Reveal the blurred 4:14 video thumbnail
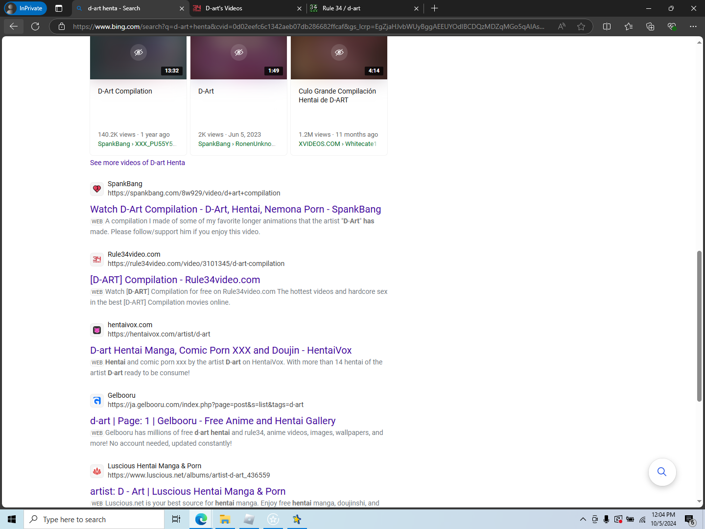 tap(339, 52)
